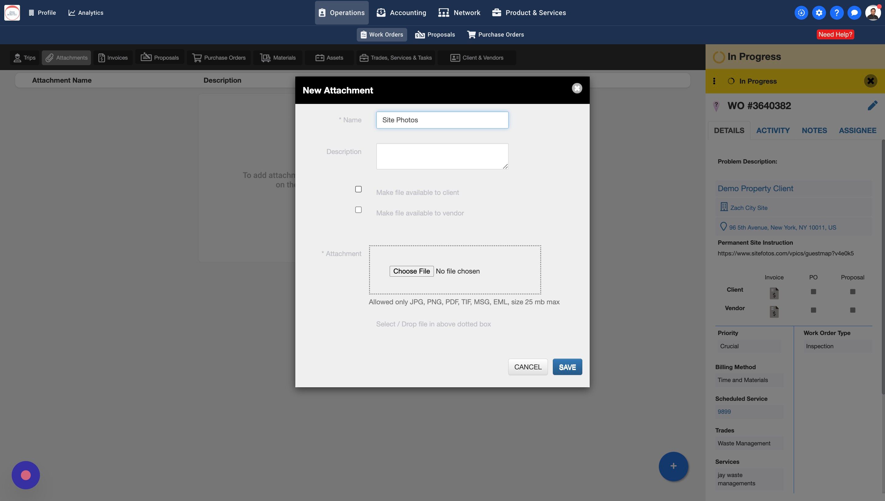Open the chat messages icon
Image resolution: width=885 pixels, height=501 pixels.
[854, 13]
